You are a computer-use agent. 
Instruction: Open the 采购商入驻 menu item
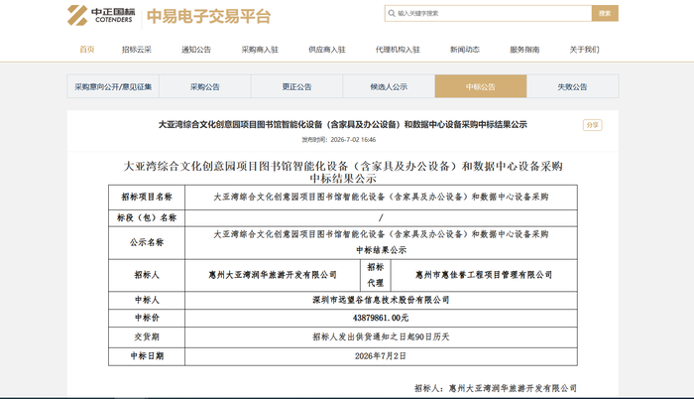point(260,50)
